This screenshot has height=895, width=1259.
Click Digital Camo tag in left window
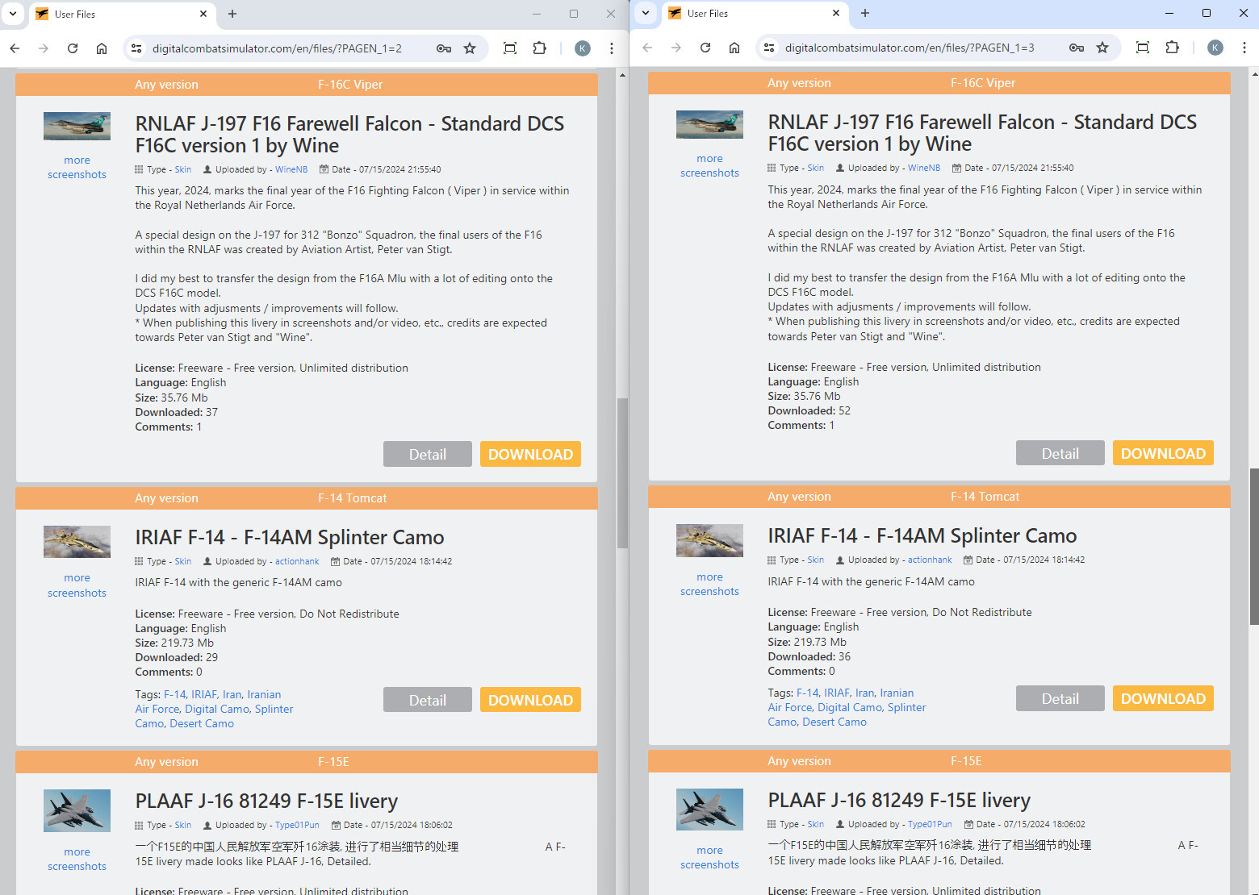tap(217, 709)
